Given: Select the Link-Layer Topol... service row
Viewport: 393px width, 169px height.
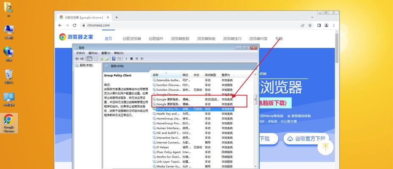Looking at the screenshot, I should pyautogui.click(x=193, y=161).
